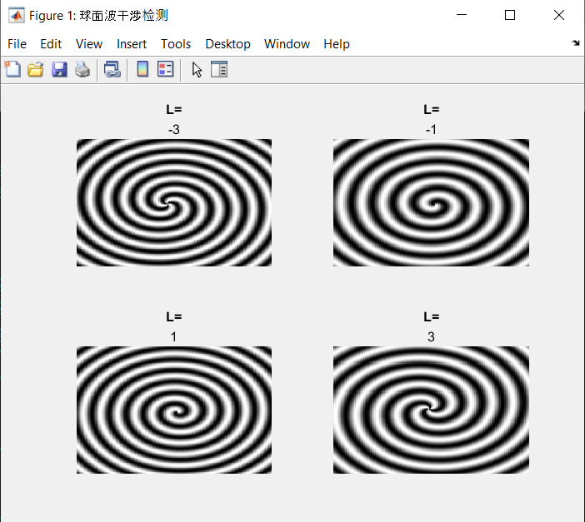Select the Edit Plot arrow tool
This screenshot has height=522, width=585.
click(x=197, y=69)
